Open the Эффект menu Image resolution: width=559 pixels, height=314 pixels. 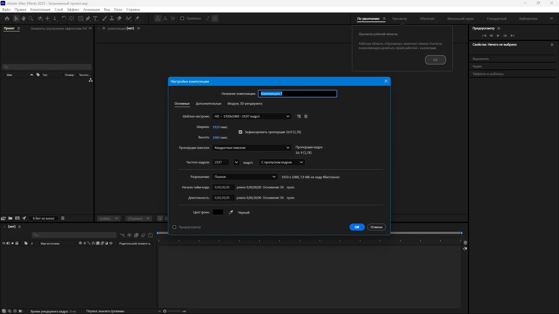[73, 10]
